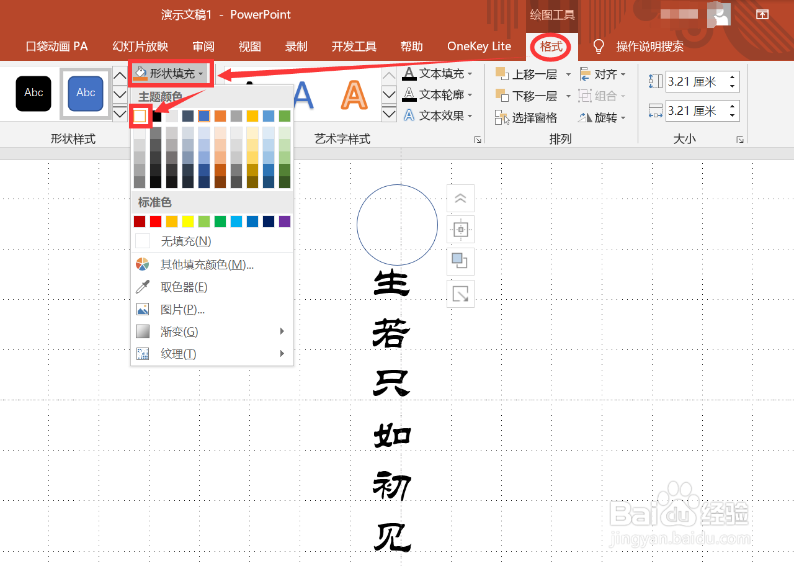The height and width of the screenshot is (566, 794).
Task: Click the shape width field
Action: (695, 111)
